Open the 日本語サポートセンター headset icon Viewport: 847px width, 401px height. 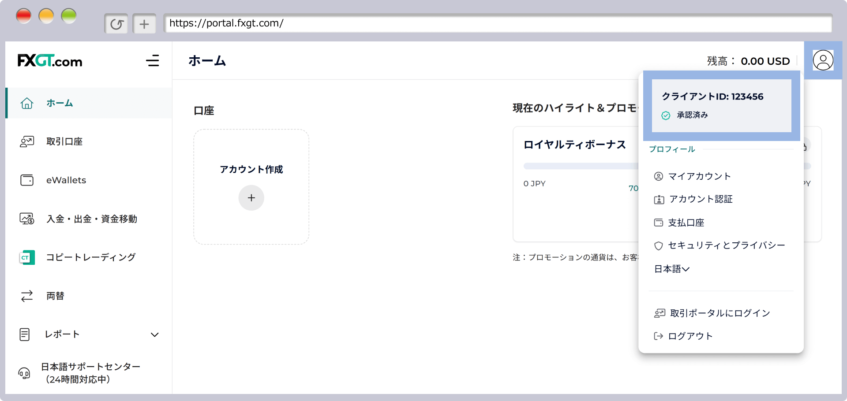coord(25,373)
